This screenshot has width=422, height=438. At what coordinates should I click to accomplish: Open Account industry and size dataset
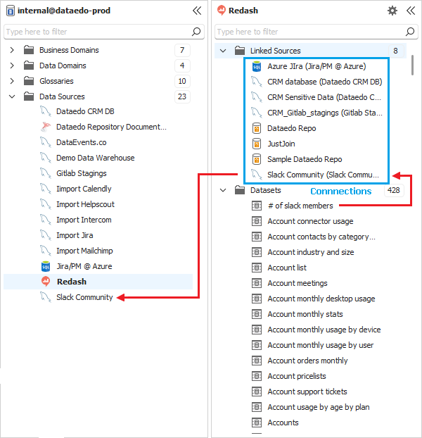click(311, 252)
